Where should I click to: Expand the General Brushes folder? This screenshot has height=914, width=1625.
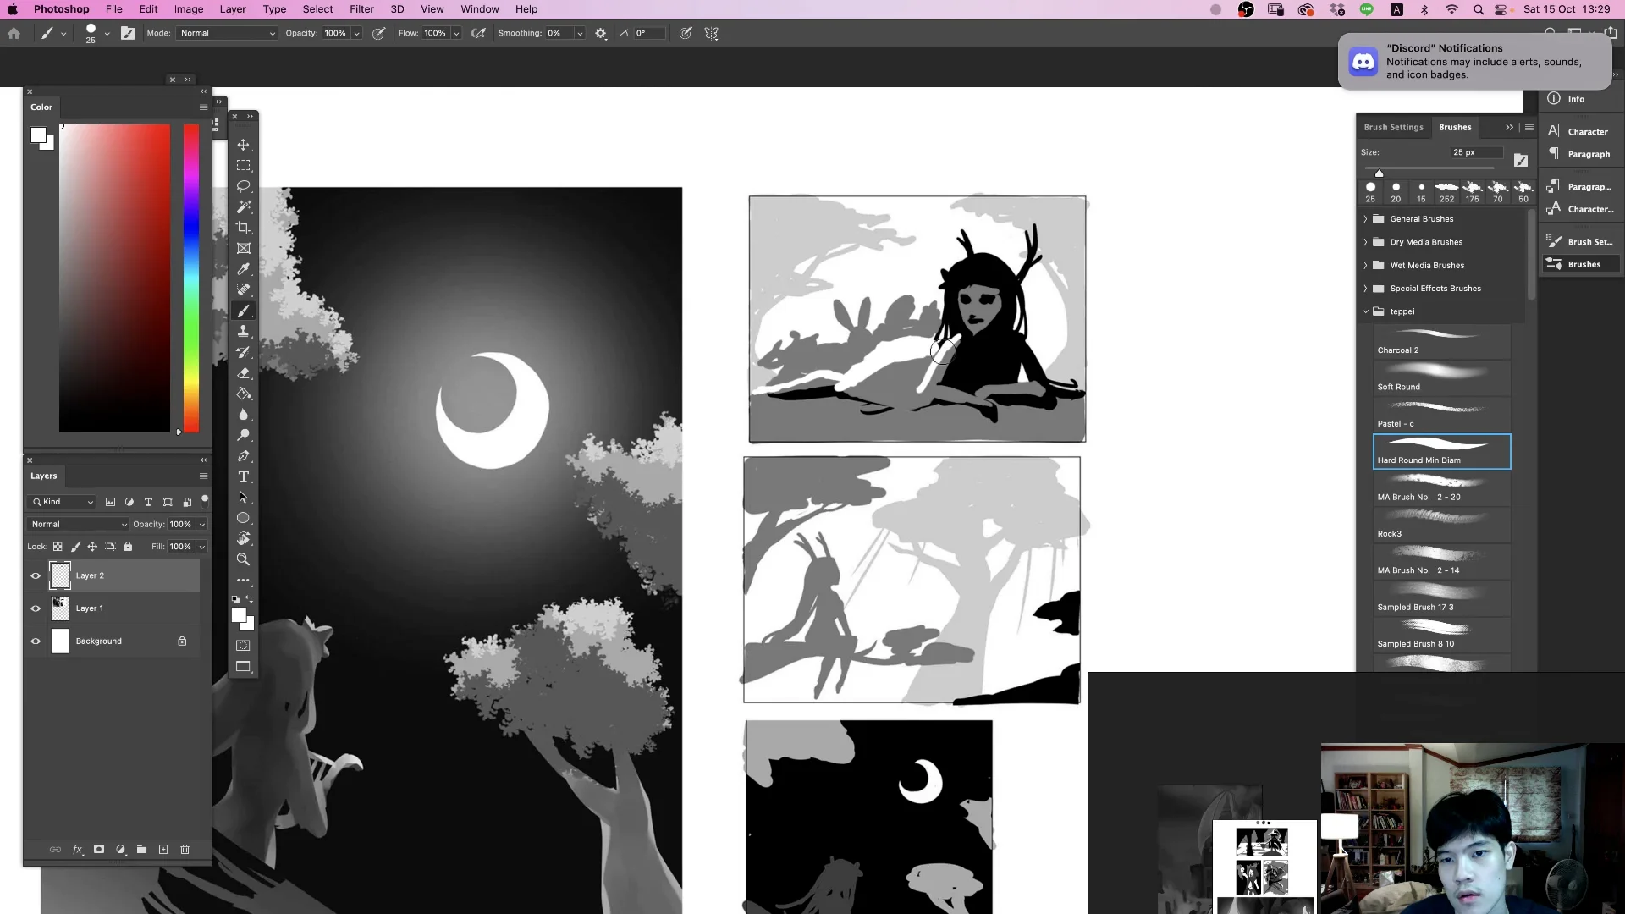click(1365, 219)
